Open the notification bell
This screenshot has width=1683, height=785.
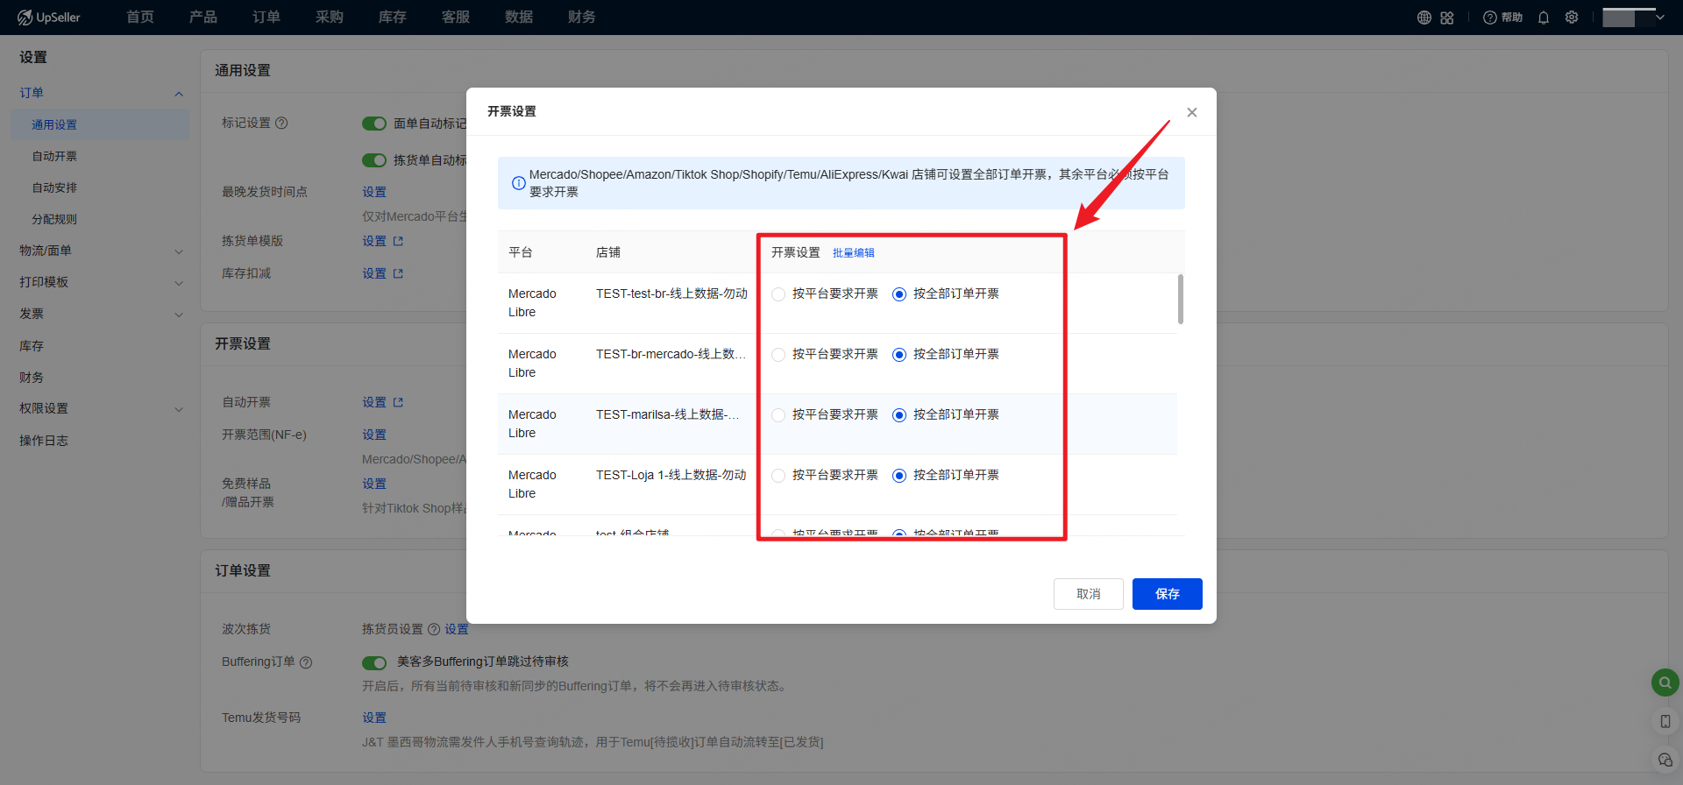click(1544, 18)
